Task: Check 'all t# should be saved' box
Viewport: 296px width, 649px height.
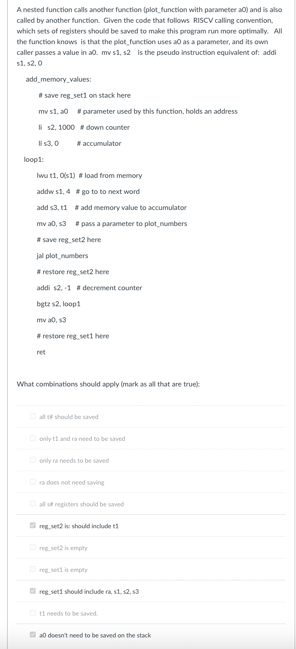Action: [x=33, y=416]
